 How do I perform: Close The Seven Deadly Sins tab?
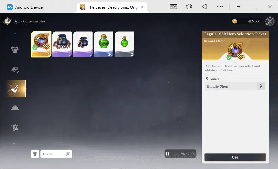tap(142, 7)
